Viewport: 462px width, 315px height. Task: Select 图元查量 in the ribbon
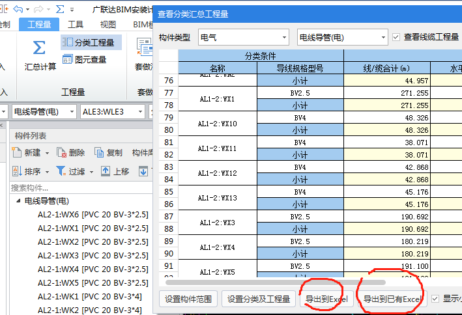click(85, 59)
